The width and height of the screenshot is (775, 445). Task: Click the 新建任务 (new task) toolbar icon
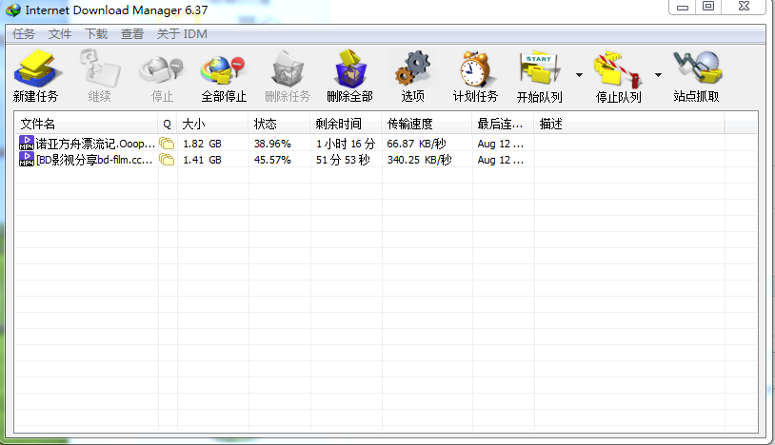point(37,68)
